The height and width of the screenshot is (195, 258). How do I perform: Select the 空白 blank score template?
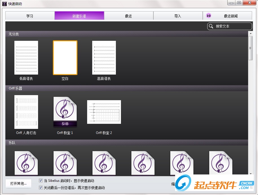65,57
